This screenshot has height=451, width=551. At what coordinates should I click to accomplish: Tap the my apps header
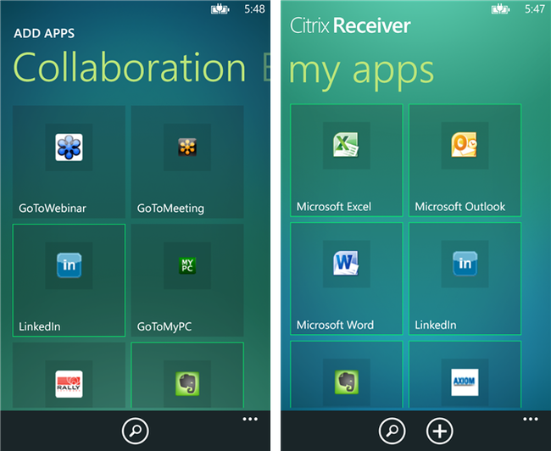(x=361, y=73)
